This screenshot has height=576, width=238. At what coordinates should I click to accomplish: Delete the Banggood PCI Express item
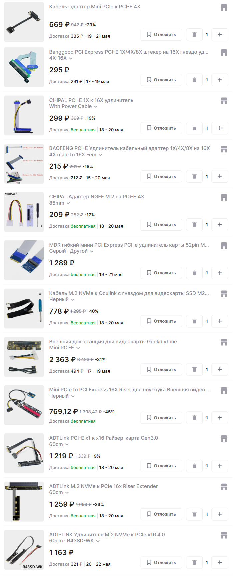tap(194, 80)
